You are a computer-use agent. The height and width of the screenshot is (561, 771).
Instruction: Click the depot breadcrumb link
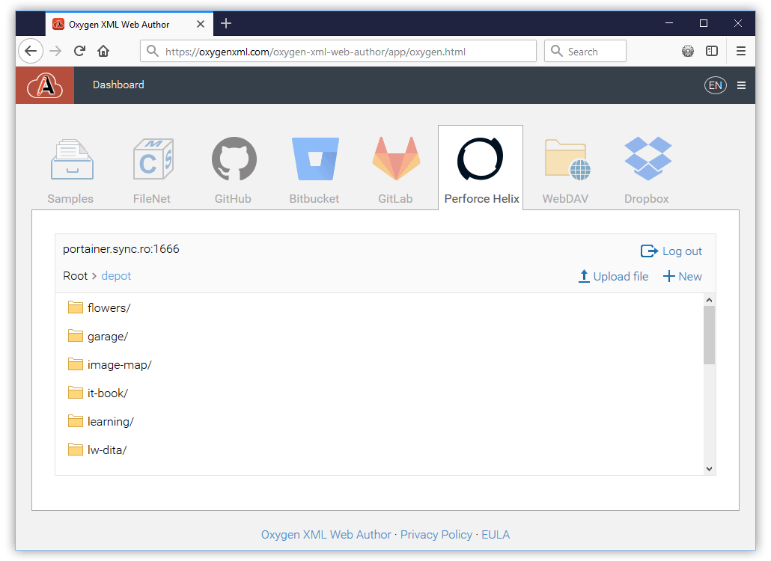pos(116,275)
